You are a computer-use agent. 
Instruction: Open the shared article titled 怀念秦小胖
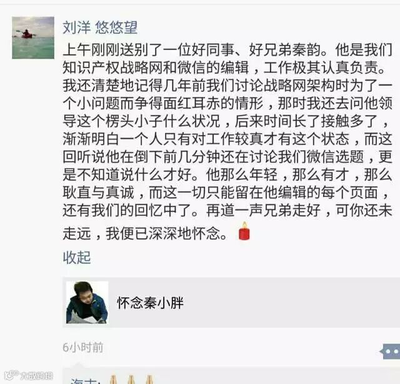(150, 303)
